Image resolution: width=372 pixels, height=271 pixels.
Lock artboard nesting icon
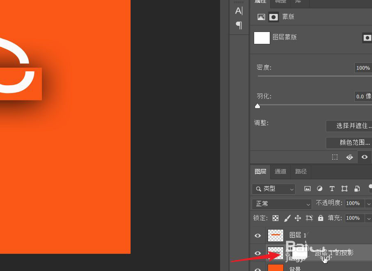[309, 218]
